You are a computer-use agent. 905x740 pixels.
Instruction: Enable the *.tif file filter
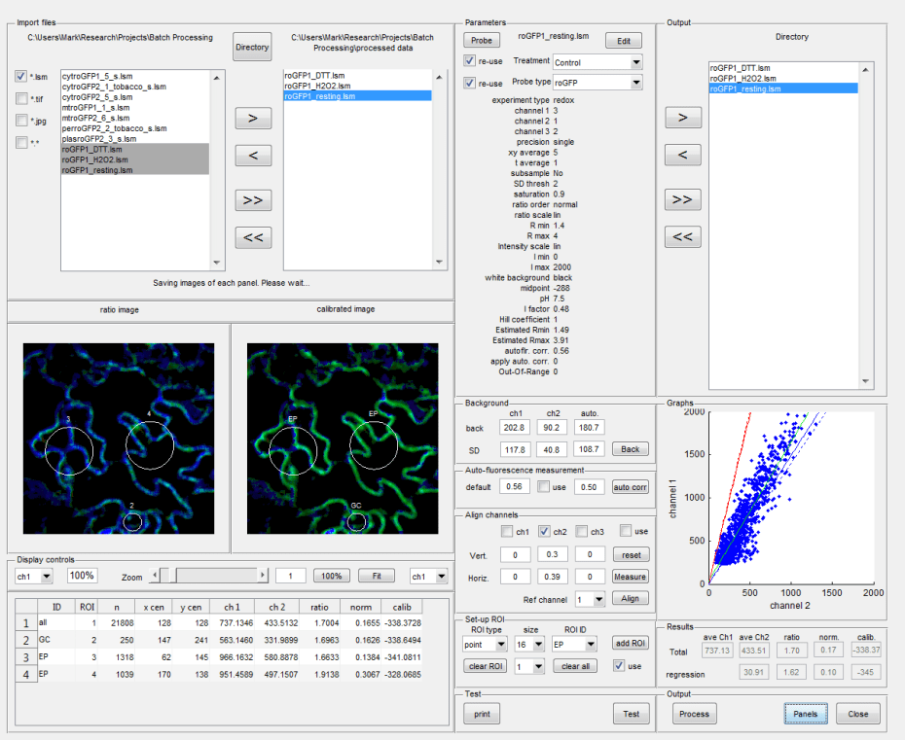(21, 97)
